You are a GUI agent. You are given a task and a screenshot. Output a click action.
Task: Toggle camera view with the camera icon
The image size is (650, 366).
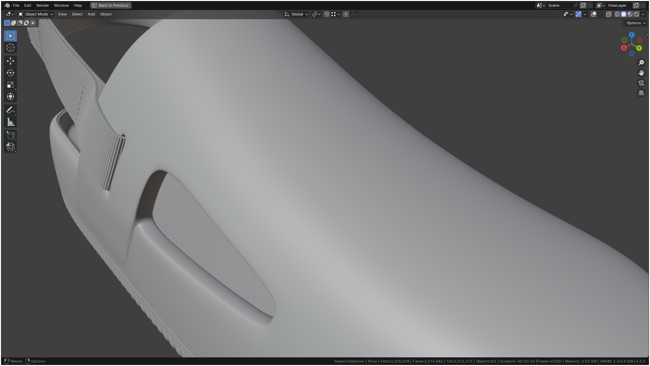point(641,83)
